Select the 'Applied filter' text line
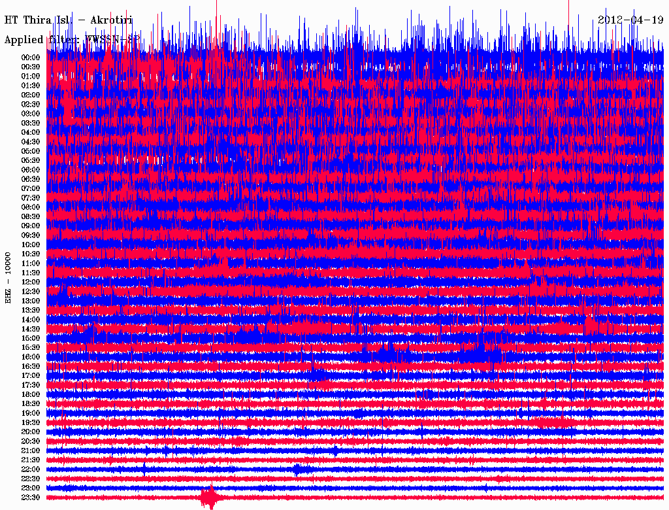This screenshot has height=510, width=669. (x=72, y=40)
